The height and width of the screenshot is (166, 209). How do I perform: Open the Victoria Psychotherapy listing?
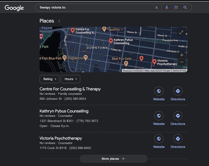click(x=61, y=138)
